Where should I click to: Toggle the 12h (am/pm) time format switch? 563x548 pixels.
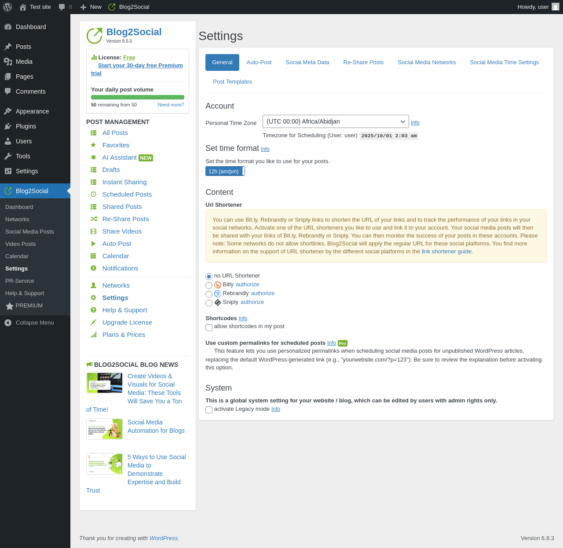pos(225,172)
